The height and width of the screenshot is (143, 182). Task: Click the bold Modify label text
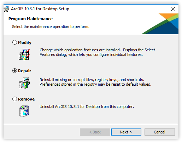(x=25, y=42)
